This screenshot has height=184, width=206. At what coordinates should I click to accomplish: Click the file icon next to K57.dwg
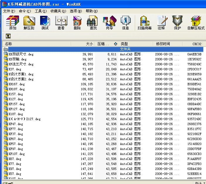[6, 174]
